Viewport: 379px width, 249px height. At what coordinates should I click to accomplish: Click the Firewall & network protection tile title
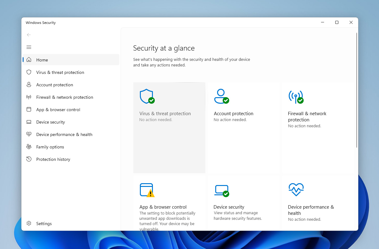click(307, 117)
